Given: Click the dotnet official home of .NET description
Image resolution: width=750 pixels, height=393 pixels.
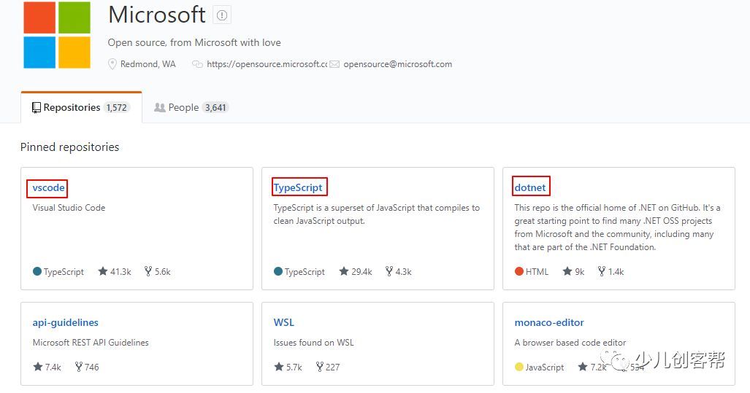Looking at the screenshot, I should 618,227.
